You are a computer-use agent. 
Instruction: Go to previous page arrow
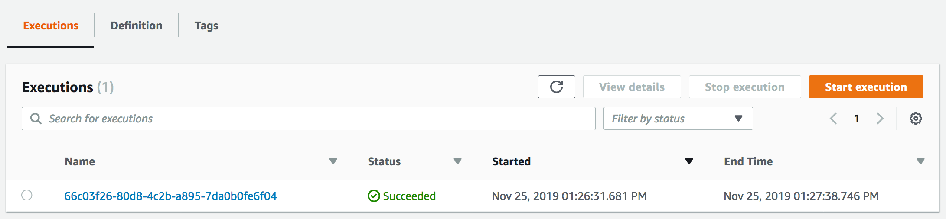pyautogui.click(x=833, y=118)
